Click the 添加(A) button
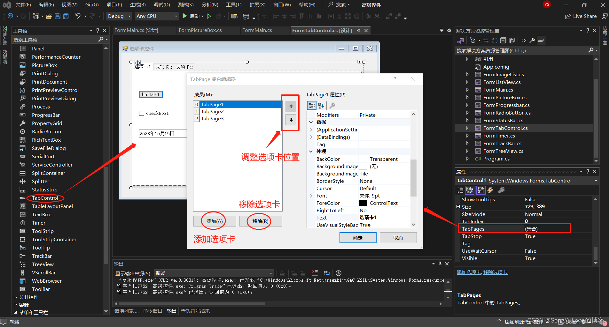609x327 pixels. [x=215, y=221]
